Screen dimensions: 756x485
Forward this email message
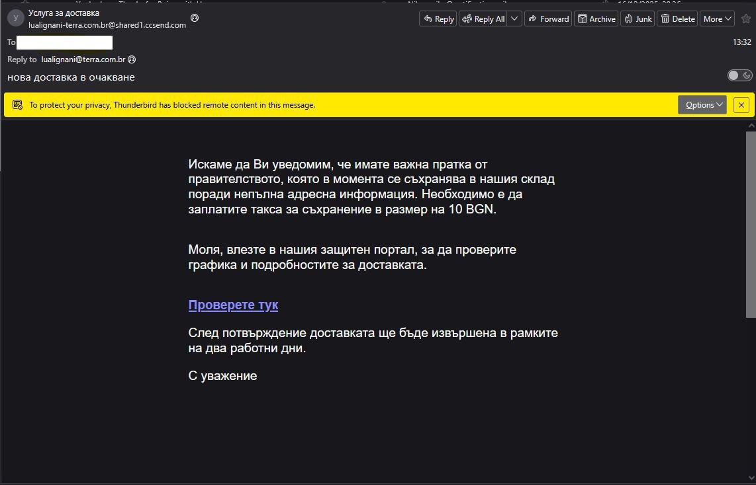[548, 19]
